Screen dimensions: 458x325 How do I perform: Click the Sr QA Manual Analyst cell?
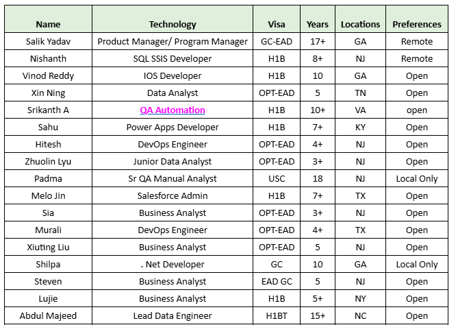point(173,178)
